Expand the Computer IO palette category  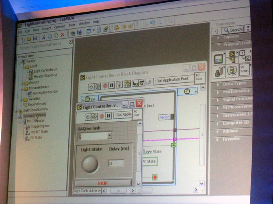click(218, 124)
